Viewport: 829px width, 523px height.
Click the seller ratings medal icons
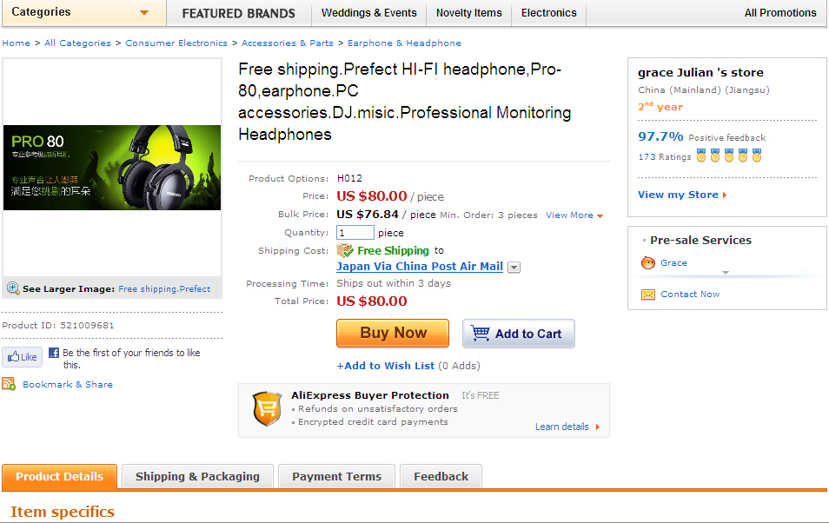tap(727, 156)
